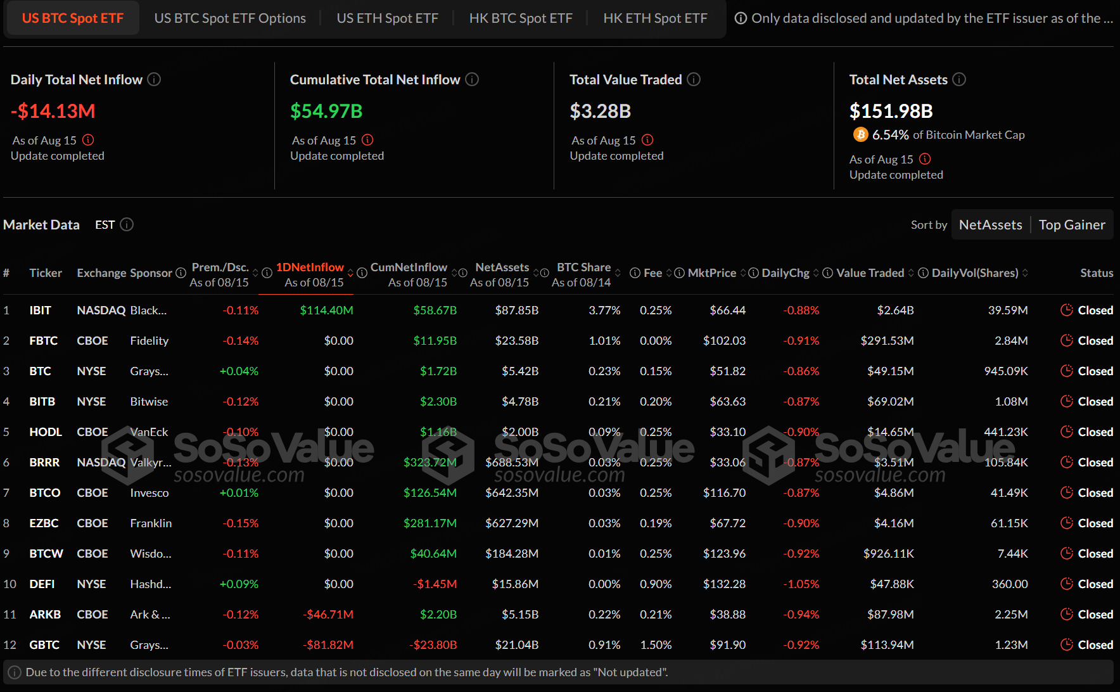Click the -$81.82M inflow value for GBTC
This screenshot has height=692, width=1120.
pos(328,644)
